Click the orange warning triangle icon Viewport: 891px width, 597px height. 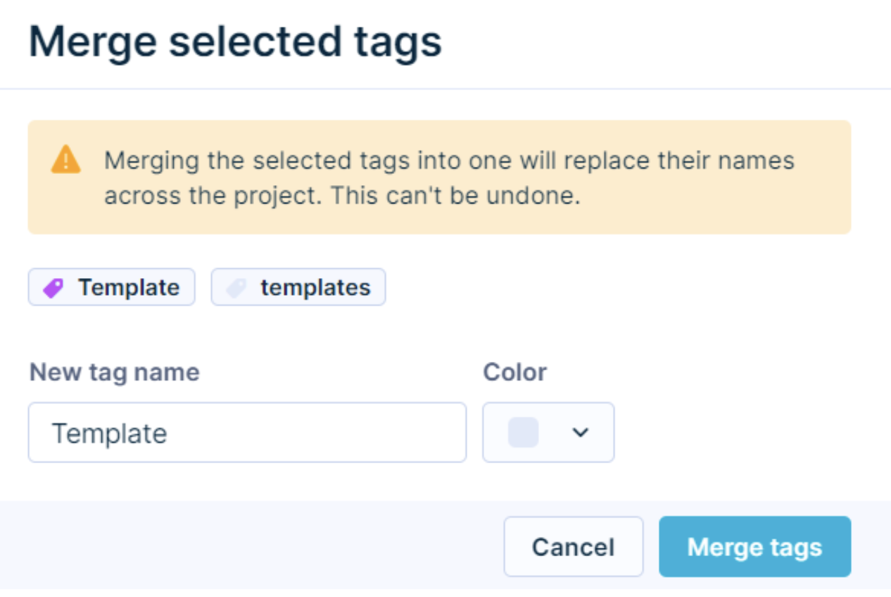(x=65, y=160)
